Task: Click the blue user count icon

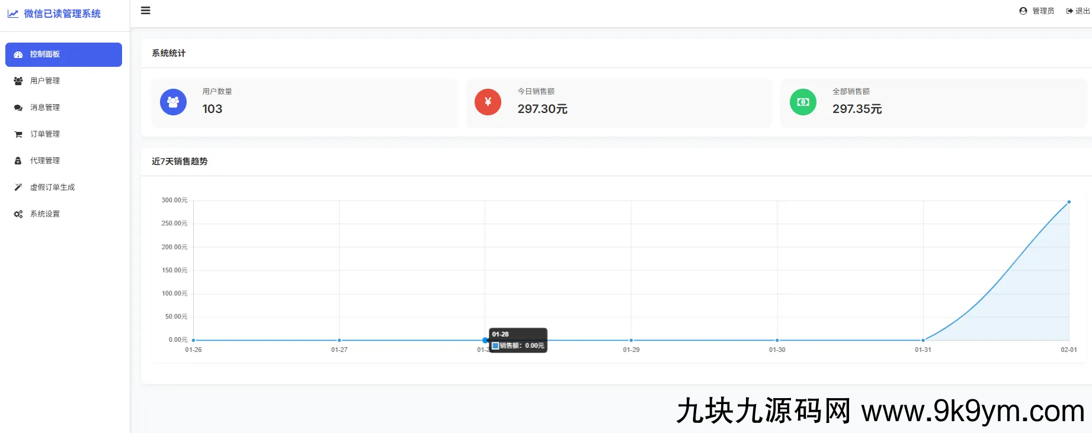Action: tap(173, 102)
